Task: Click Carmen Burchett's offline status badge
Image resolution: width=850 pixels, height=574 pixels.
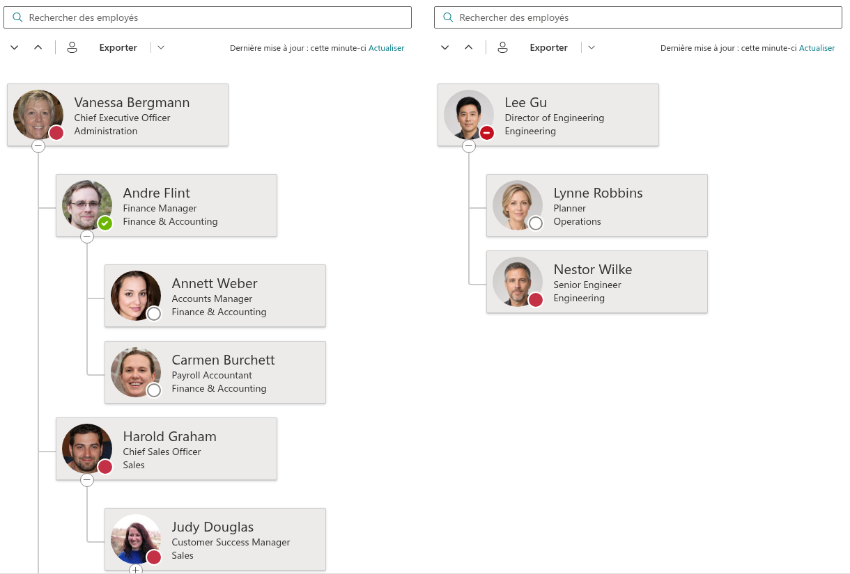Action: [154, 390]
